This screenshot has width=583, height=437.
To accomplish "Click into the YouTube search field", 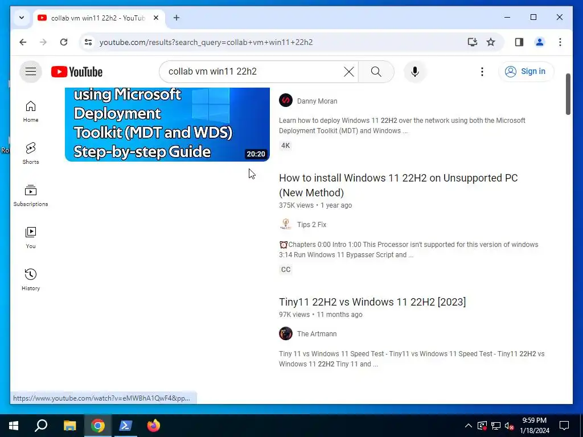I will pyautogui.click(x=254, y=71).
